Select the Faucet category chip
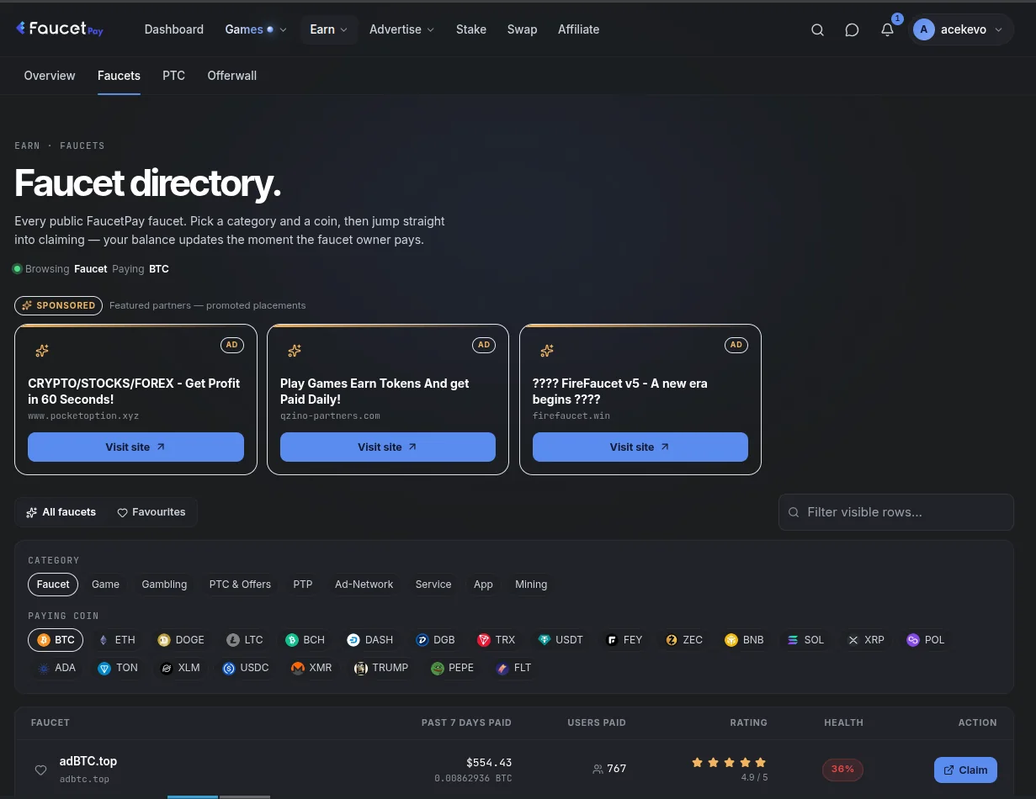 coord(53,585)
